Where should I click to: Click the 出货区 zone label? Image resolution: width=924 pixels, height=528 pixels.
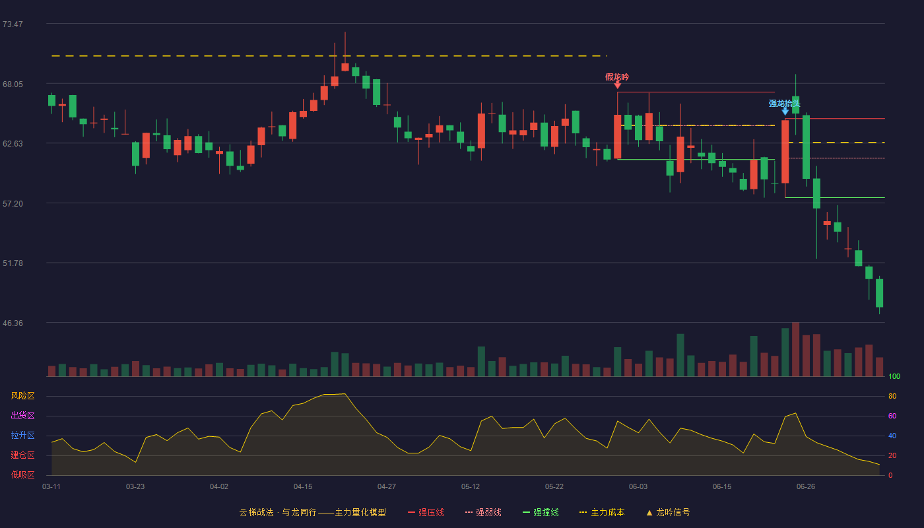22,416
